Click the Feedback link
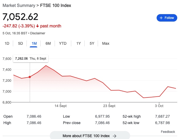Screen dimensions: 185x139 (x=168, y=132)
